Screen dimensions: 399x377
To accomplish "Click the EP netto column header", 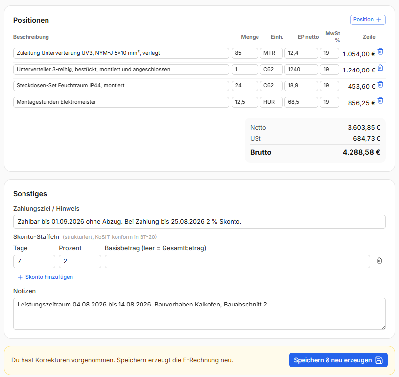I will 308,37.
